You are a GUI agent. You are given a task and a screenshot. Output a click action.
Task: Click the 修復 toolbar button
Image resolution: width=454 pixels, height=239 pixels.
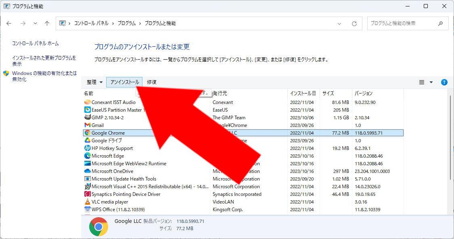click(x=152, y=82)
